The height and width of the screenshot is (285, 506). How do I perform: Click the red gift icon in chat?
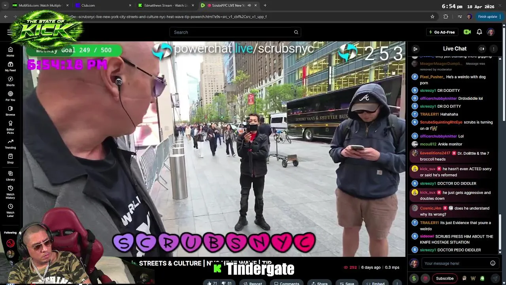point(425,278)
